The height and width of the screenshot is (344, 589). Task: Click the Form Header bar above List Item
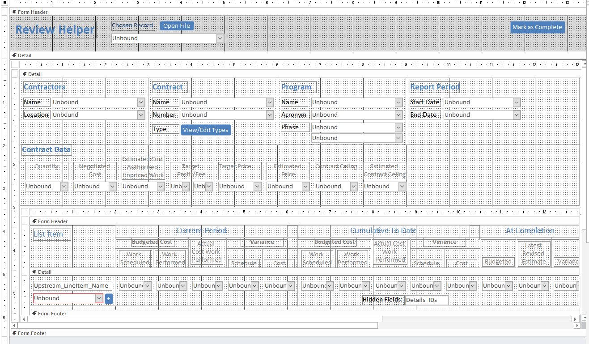[304, 221]
